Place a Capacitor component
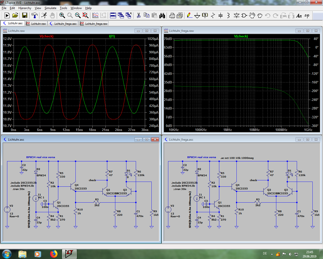The image size is (323, 259). pyautogui.click(x=221, y=16)
